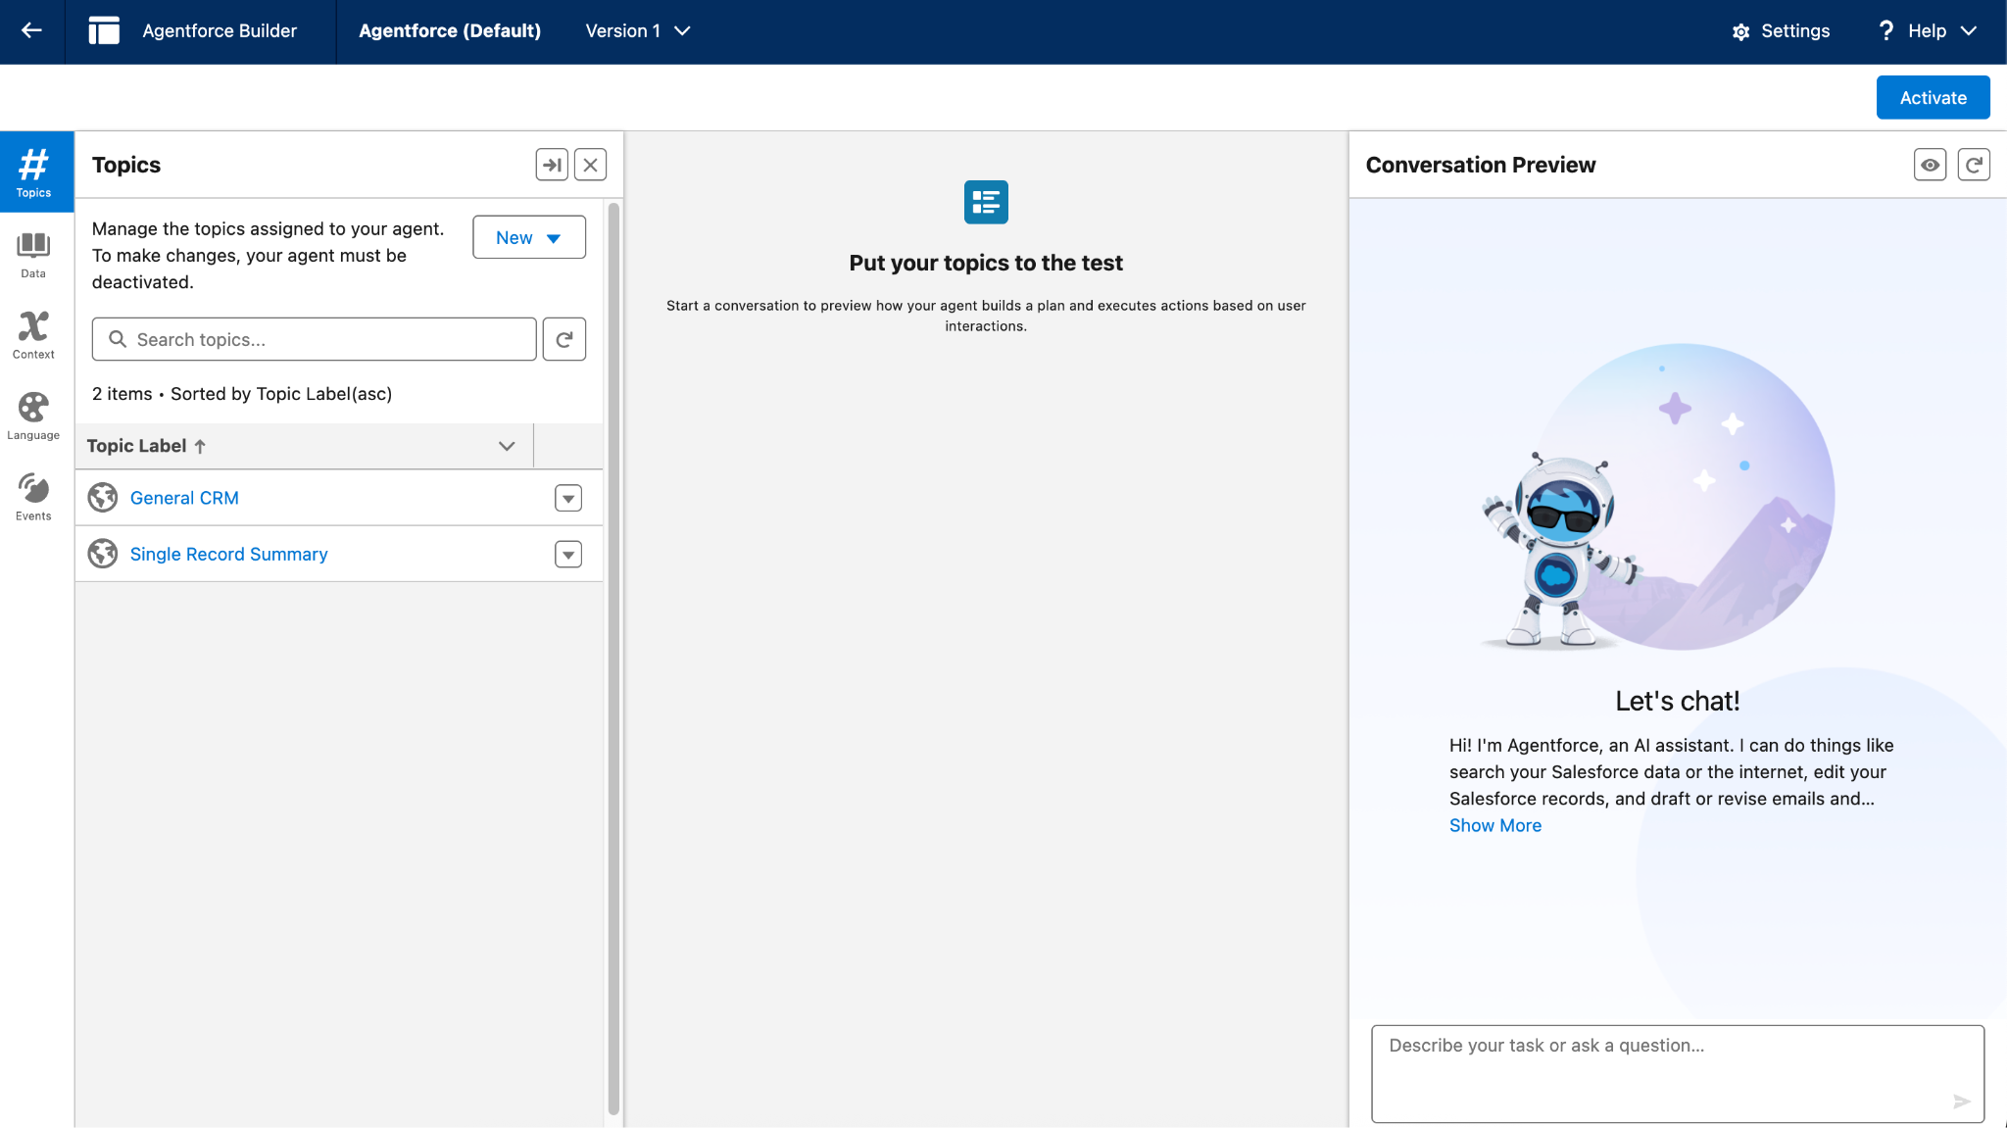This screenshot has height=1128, width=2007.
Task: Open the Context variables panel
Action: tap(33, 335)
